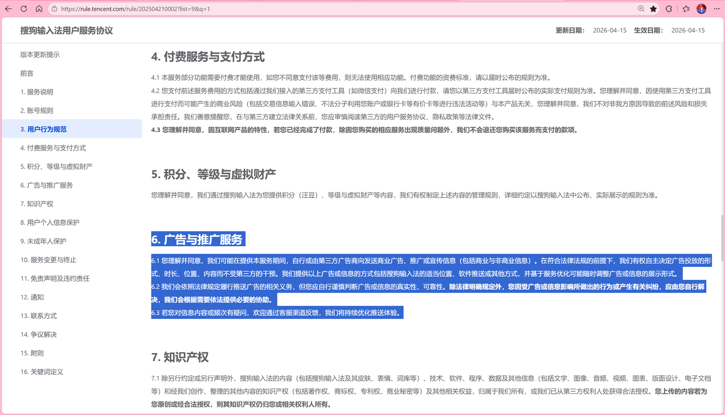Go to 13. 联系方式 in sidebar

point(39,316)
